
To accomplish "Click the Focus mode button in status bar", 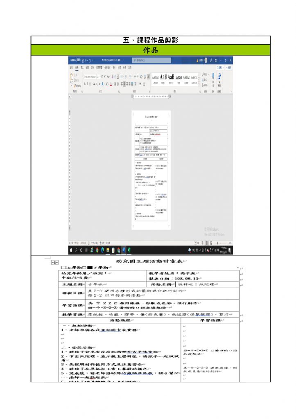I will point(196,243).
